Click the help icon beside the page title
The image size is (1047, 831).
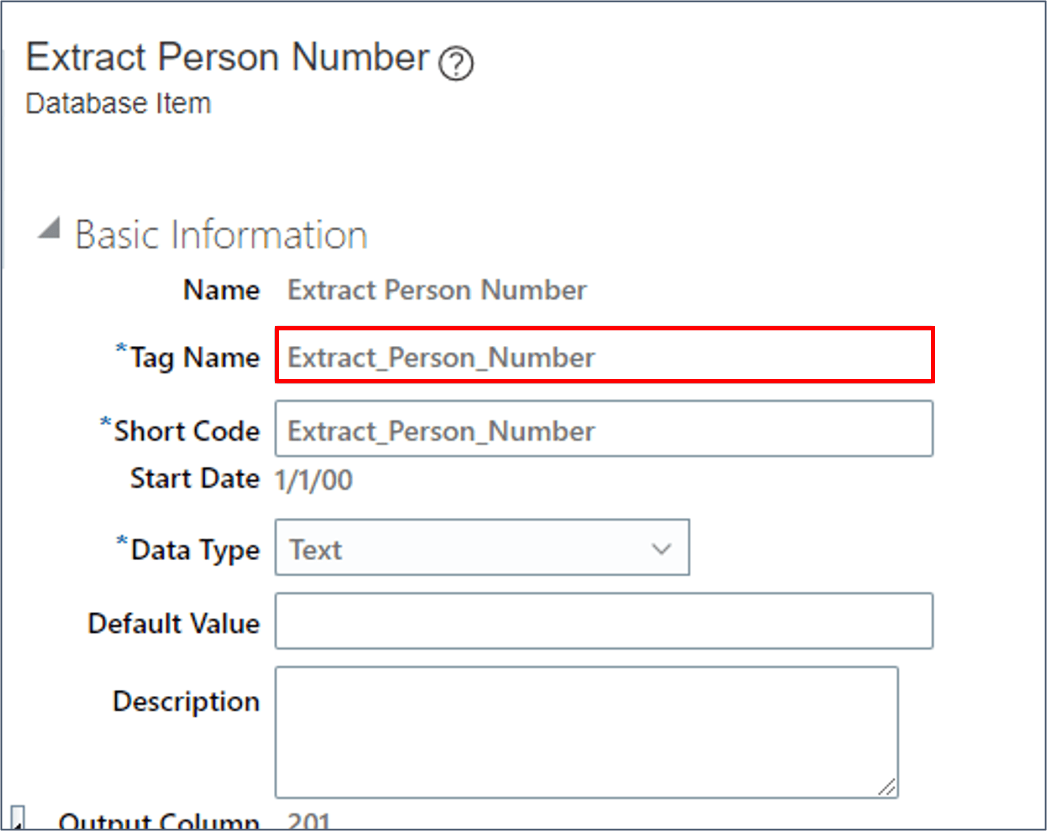tap(456, 63)
